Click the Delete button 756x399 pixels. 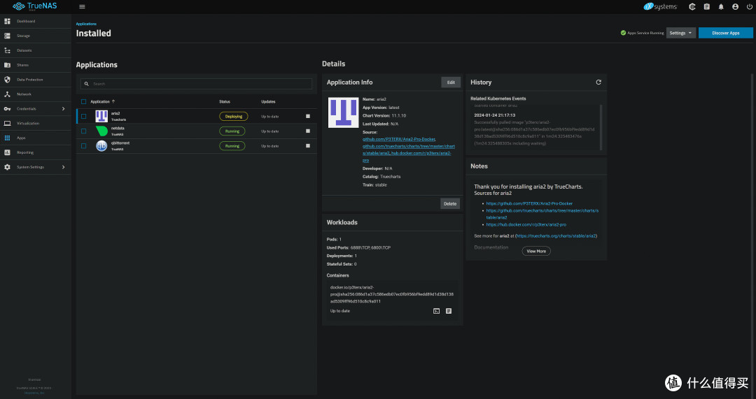pyautogui.click(x=450, y=203)
